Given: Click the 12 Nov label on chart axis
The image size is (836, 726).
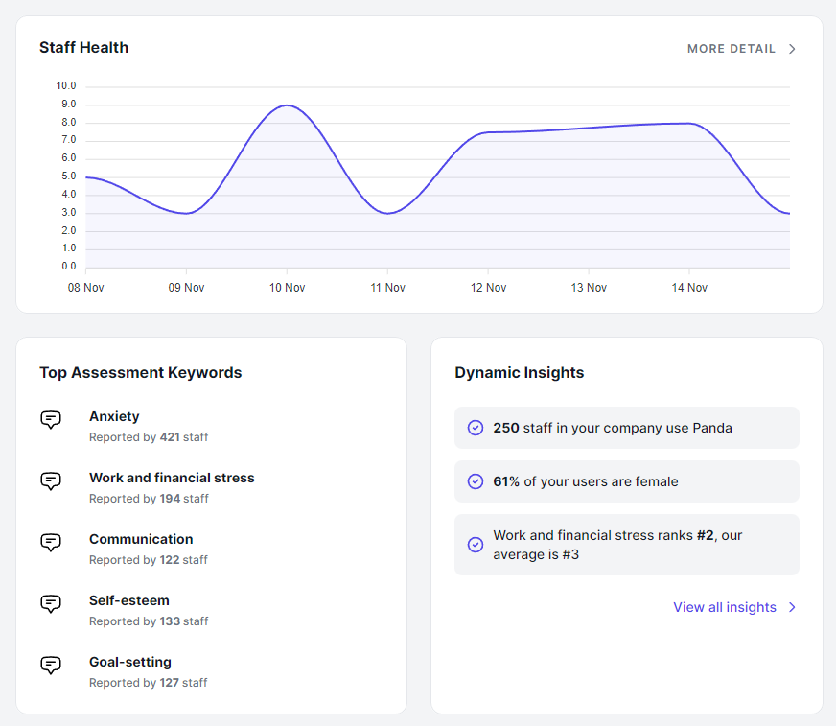Looking at the screenshot, I should pos(488,288).
